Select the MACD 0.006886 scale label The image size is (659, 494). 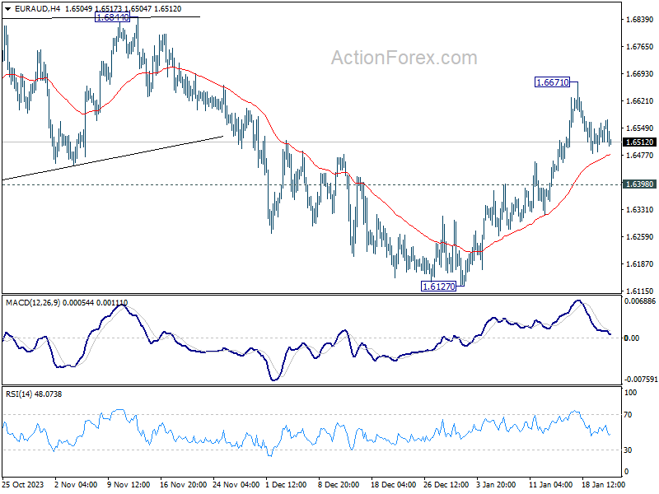[640, 301]
